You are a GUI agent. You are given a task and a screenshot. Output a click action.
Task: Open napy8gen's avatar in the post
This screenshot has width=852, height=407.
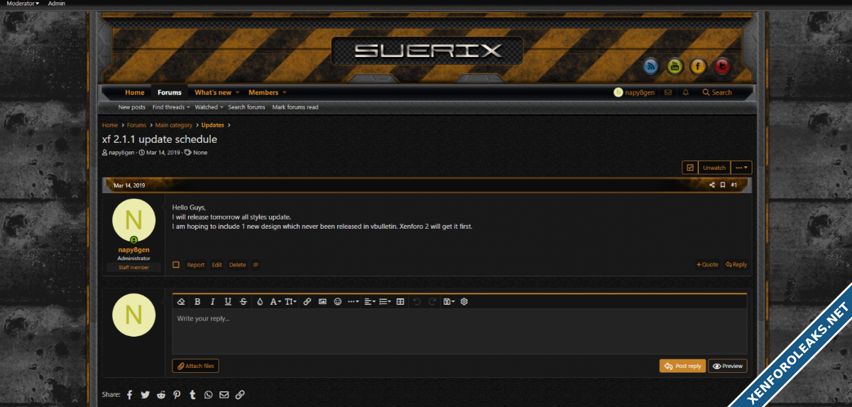point(133,219)
